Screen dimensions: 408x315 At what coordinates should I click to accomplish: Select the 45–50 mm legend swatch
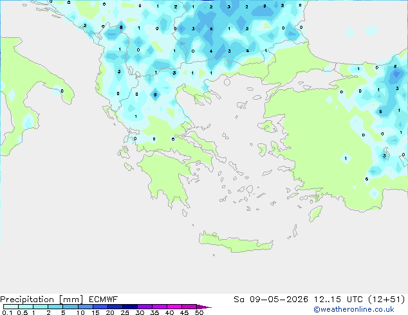pyautogui.click(x=189, y=307)
